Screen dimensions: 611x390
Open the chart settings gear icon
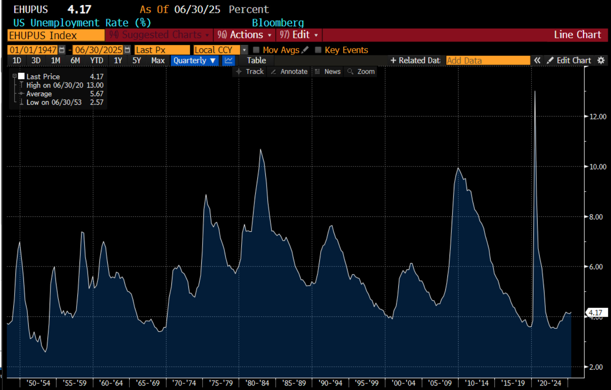601,60
